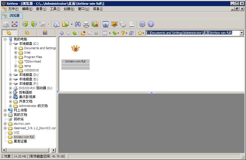The height and width of the screenshot is (160, 246).
Task: Click the refresh icon in browser toolbar
Action: tap(131, 32)
